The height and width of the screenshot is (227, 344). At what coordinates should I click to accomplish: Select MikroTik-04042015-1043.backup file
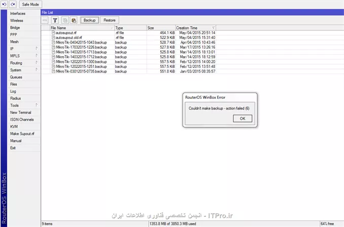coord(81,42)
